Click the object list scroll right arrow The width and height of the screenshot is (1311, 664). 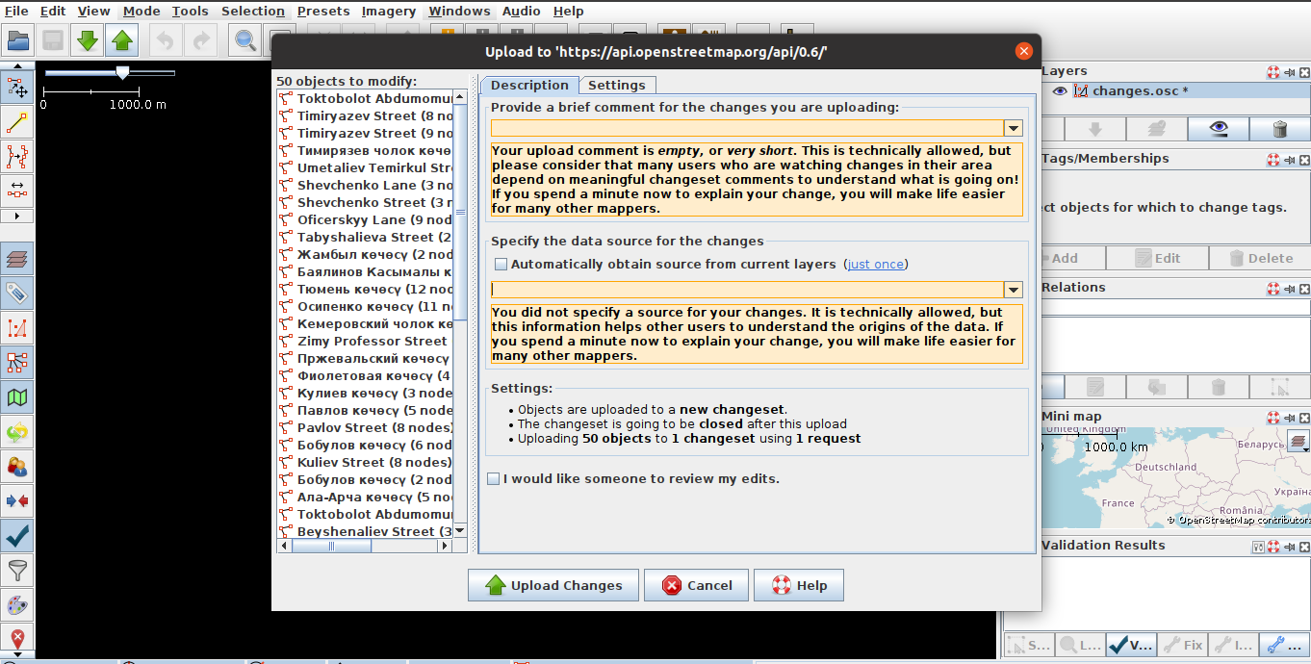click(445, 546)
